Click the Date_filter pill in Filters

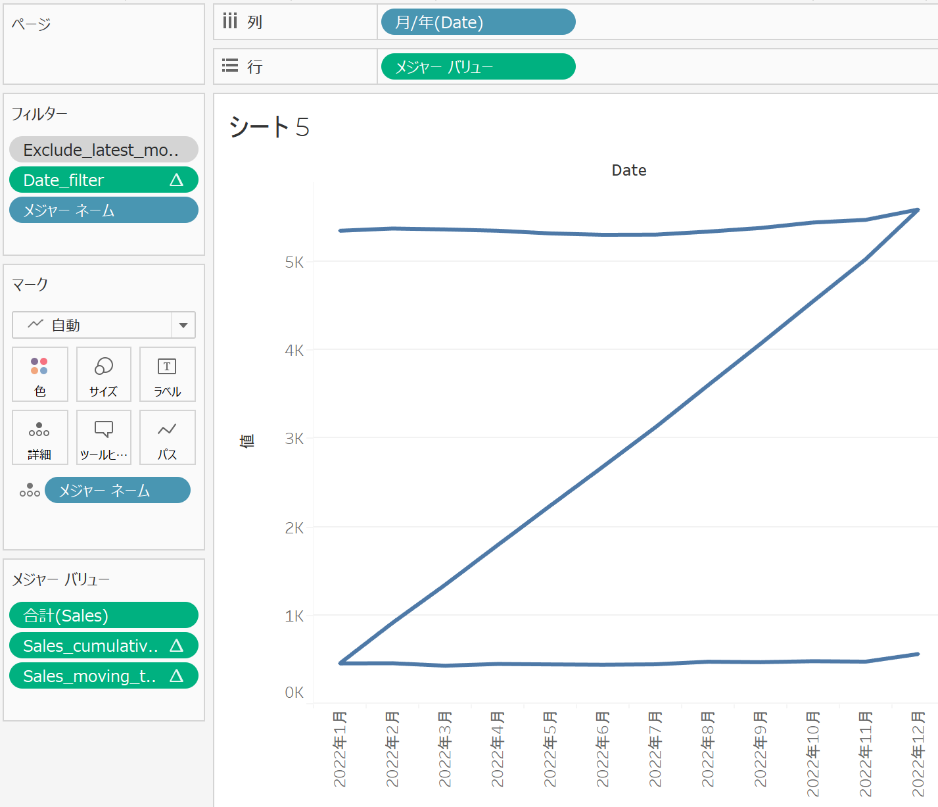click(103, 180)
